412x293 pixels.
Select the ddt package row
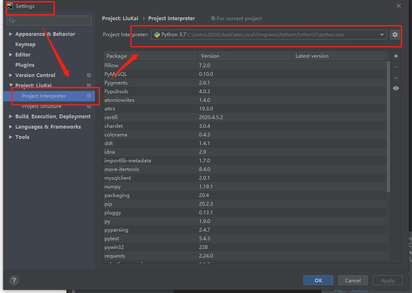click(245, 143)
